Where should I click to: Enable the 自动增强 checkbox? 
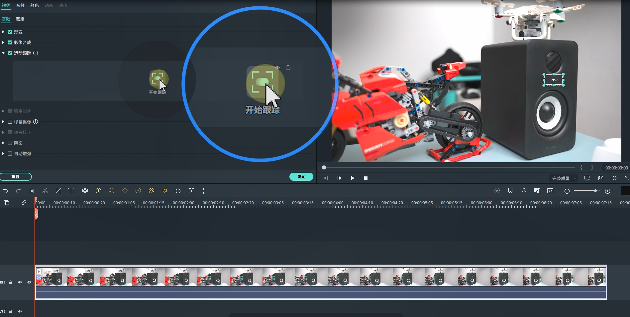tap(10, 154)
